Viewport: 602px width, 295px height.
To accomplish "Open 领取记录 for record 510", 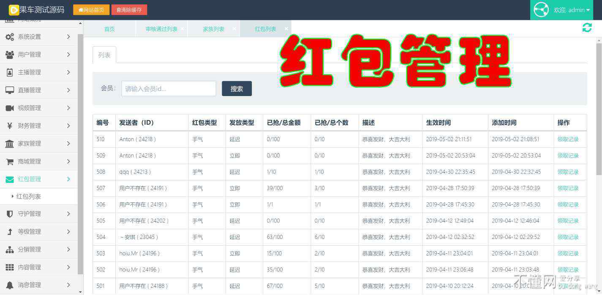I will point(568,139).
